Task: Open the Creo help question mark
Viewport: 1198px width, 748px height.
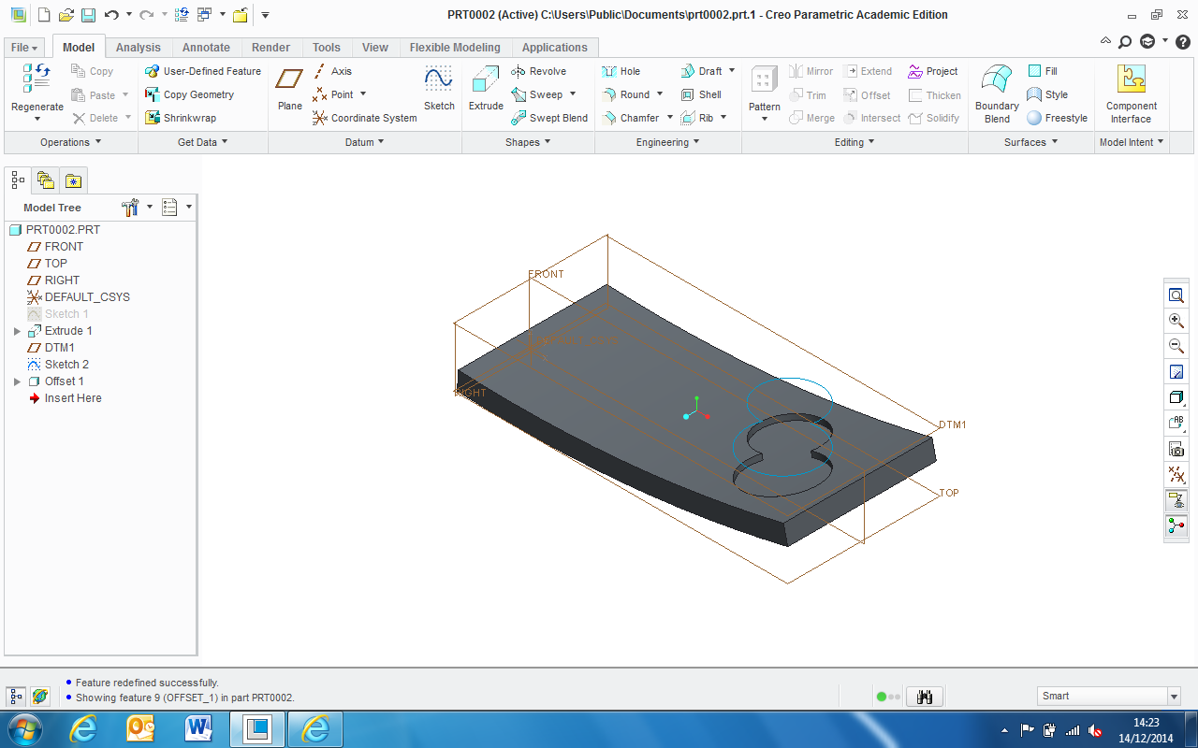Action: click(1182, 42)
